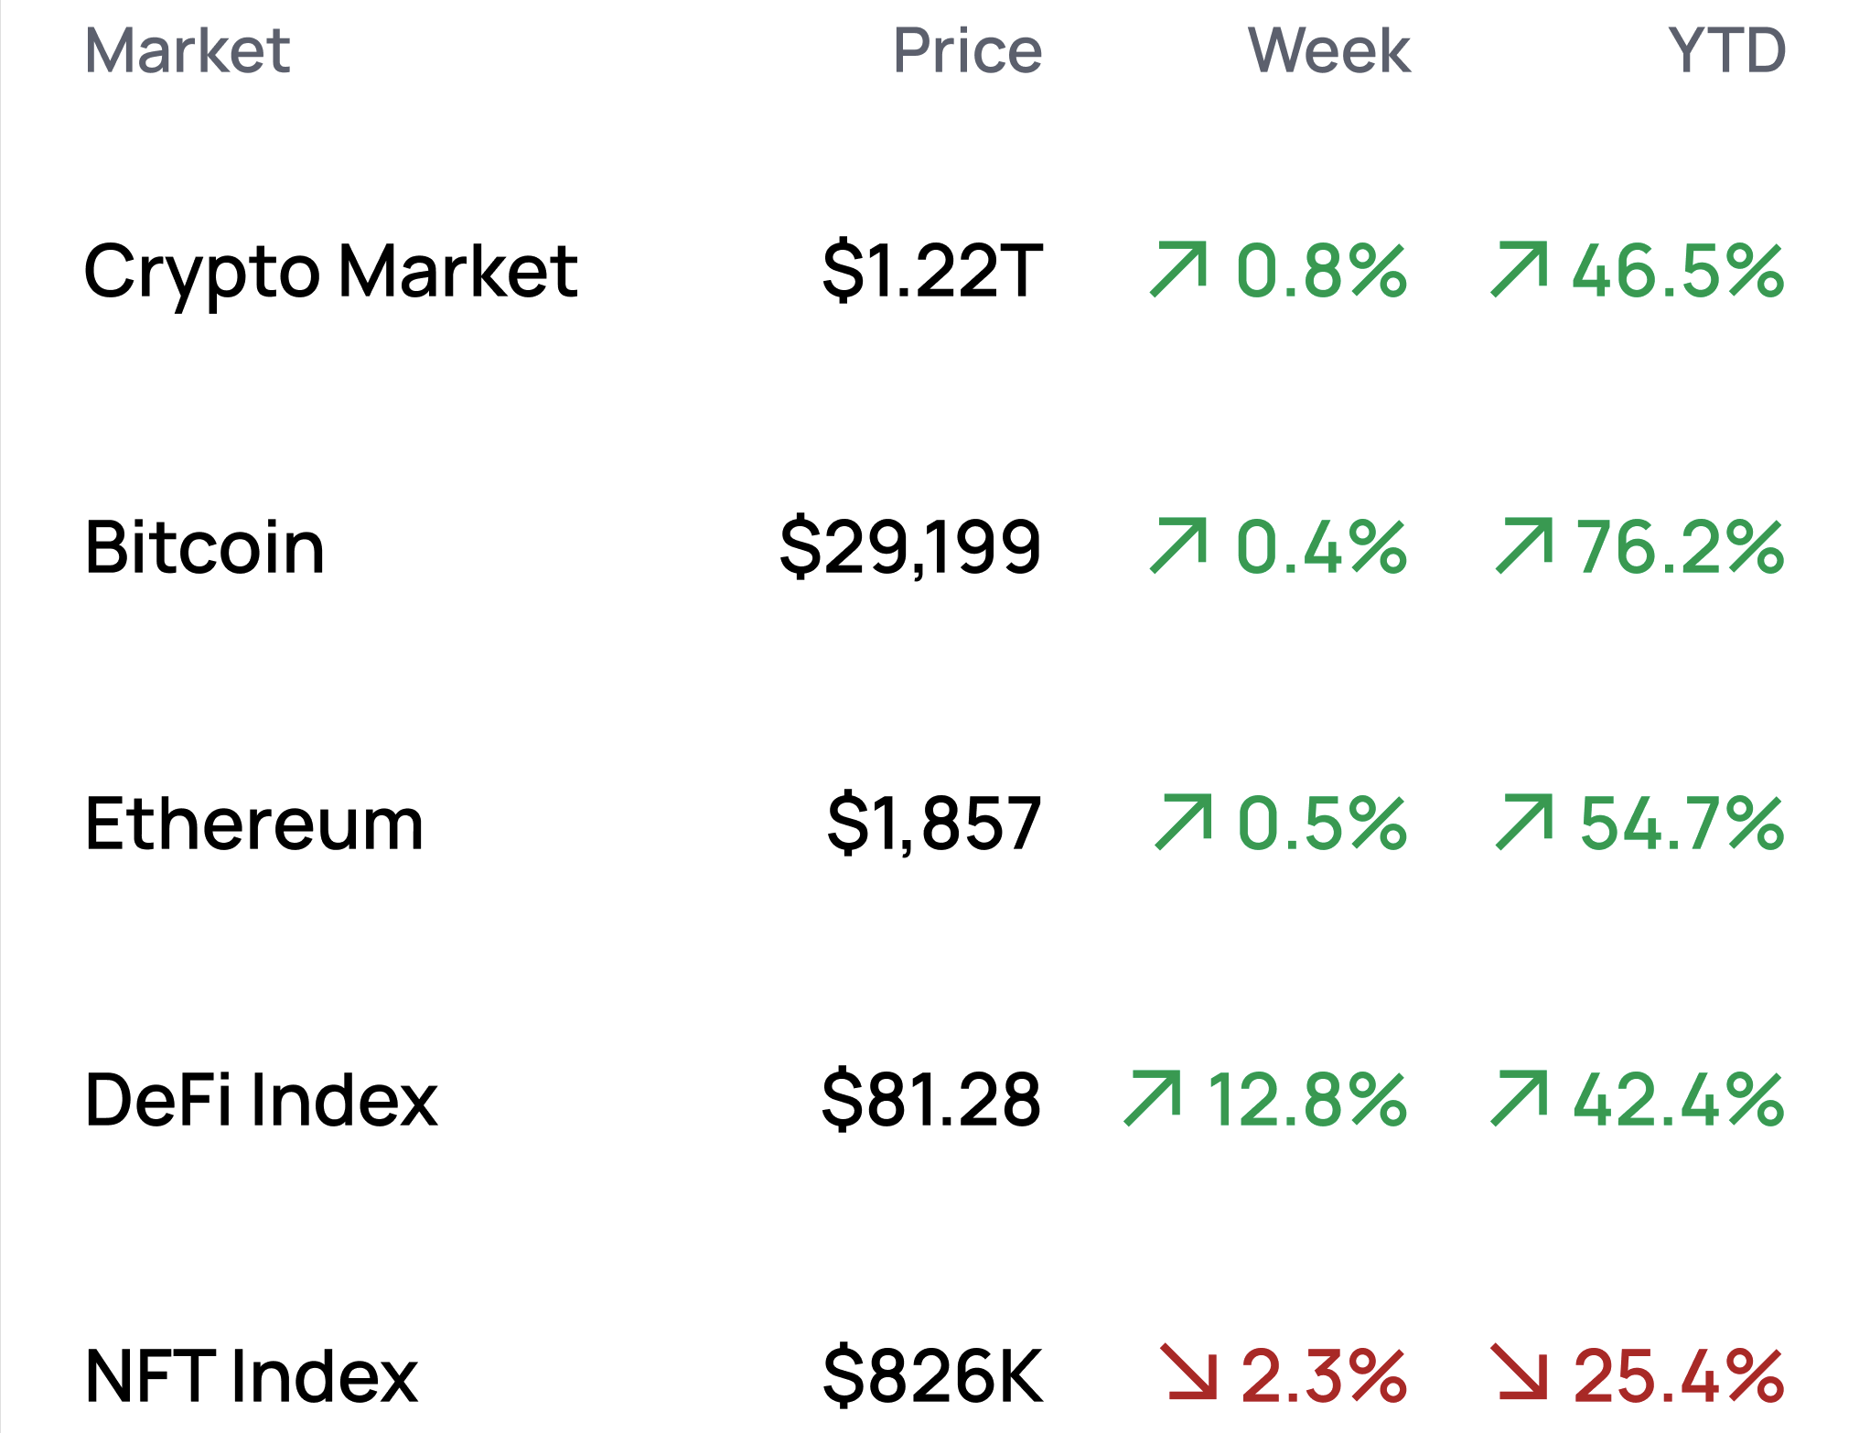Viewport: 1870px width, 1433px height.
Task: Click the Bitcoin weekly up arrow
Action: [1178, 546]
